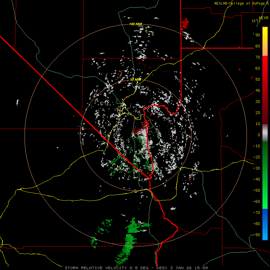270x270 pixels.
Task: Click the -70 value on the velocity scale
Action: click(x=256, y=213)
